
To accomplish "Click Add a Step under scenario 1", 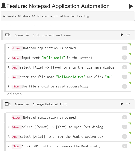I will click(x=13, y=94).
